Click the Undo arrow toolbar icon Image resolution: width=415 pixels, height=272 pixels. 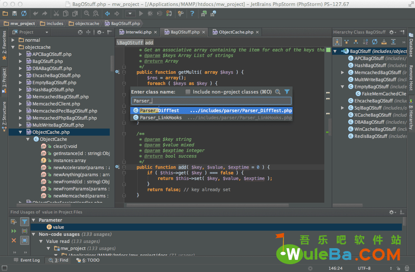coord(35,13)
